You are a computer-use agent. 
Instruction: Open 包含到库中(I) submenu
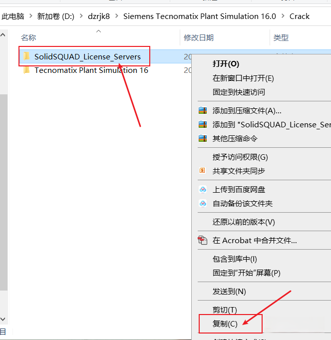235,259
